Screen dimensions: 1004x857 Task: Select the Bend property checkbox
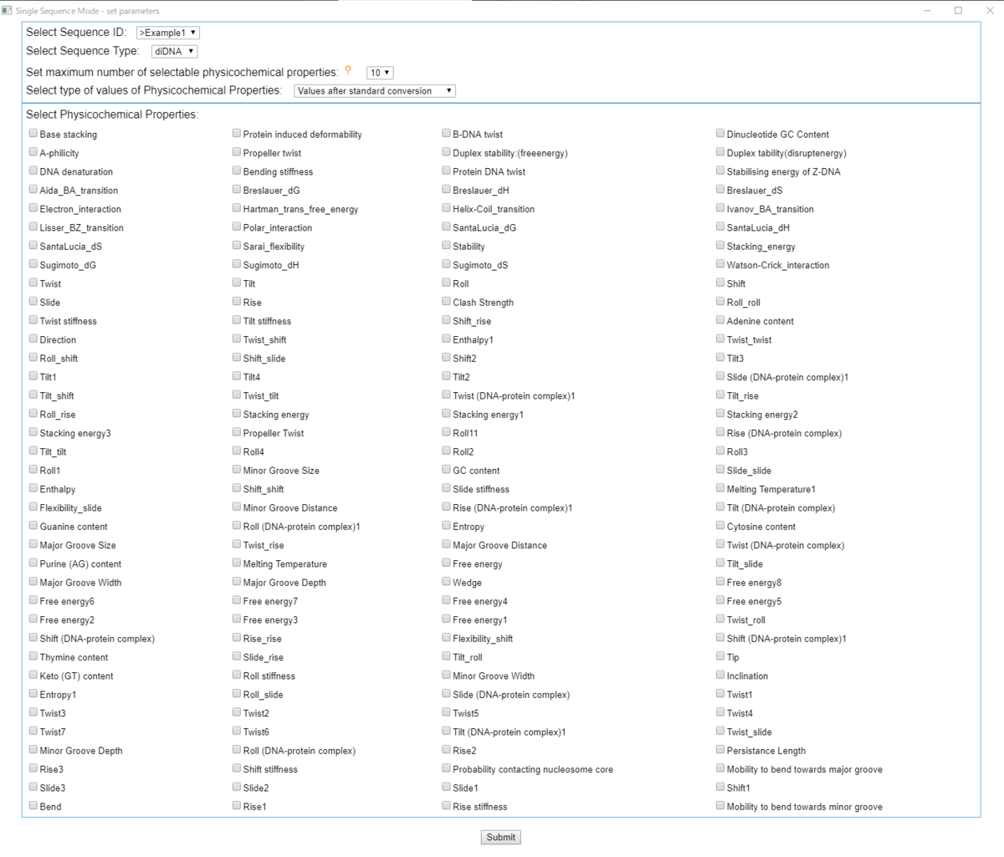tap(33, 805)
